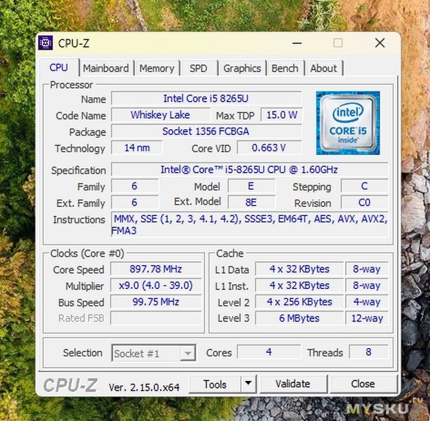Close the CPU-Z window with X
Image resolution: width=430 pixels, height=421 pixels.
(379, 43)
